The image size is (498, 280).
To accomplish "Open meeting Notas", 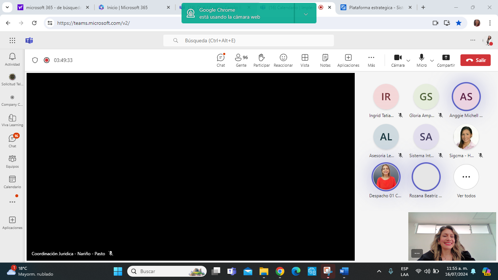I will pyautogui.click(x=325, y=60).
